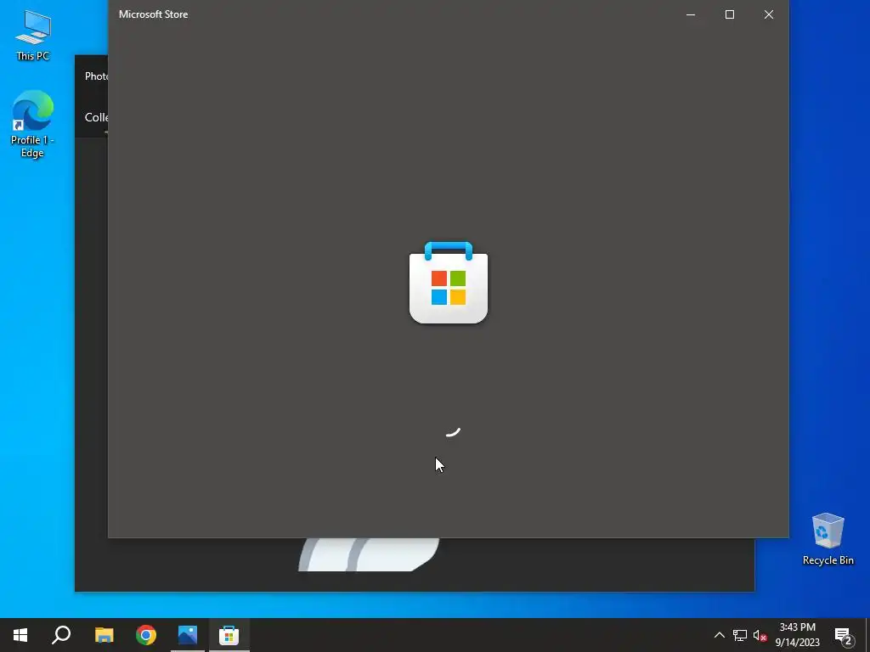
Task: Open the This PC desktop icon
Action: (x=33, y=34)
